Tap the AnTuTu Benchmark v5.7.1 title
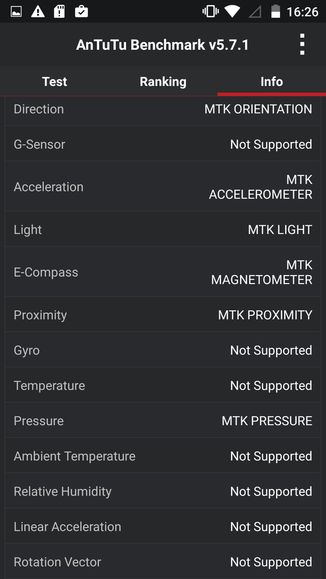 [162, 45]
